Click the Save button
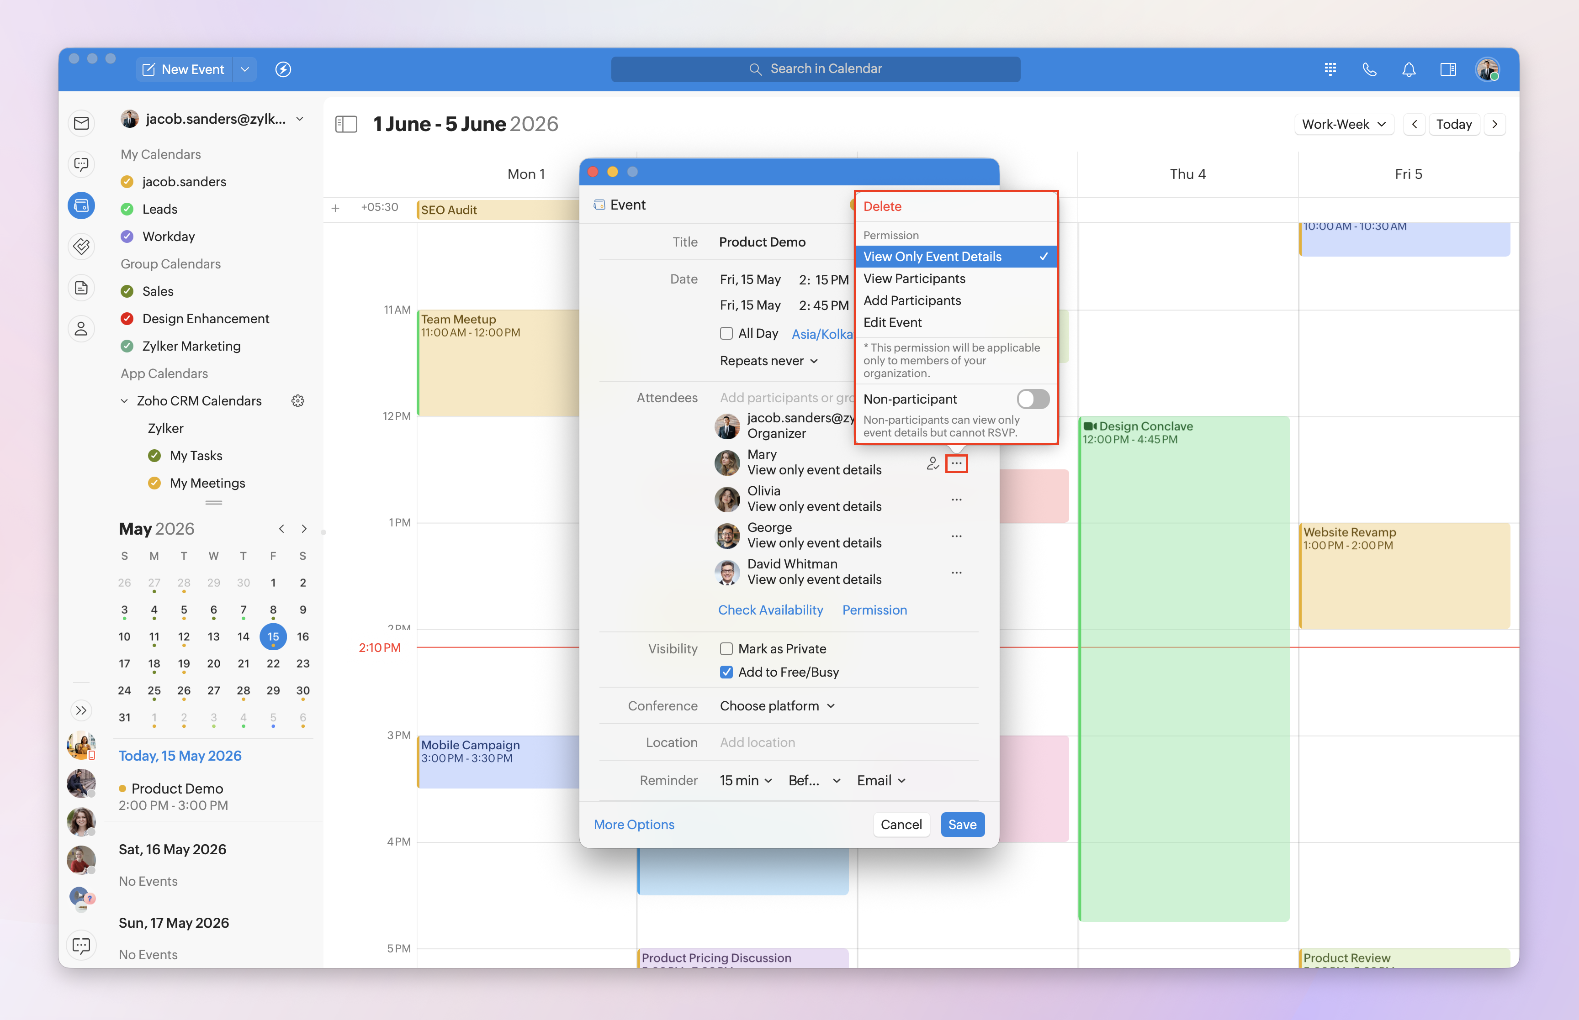The image size is (1579, 1020). [x=962, y=825]
